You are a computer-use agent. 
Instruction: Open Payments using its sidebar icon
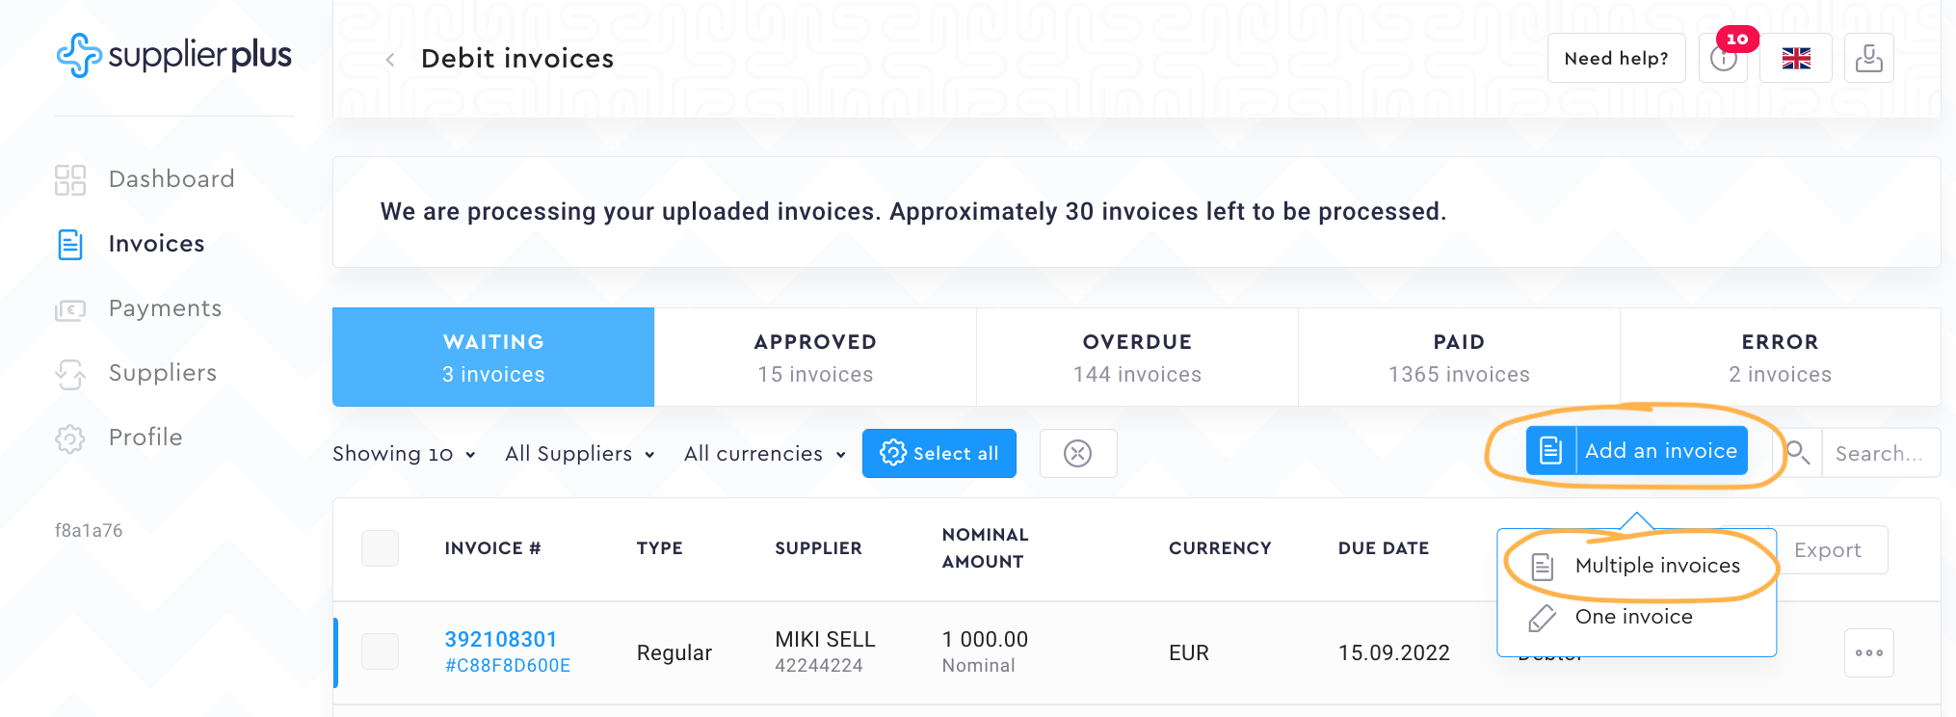tap(69, 308)
